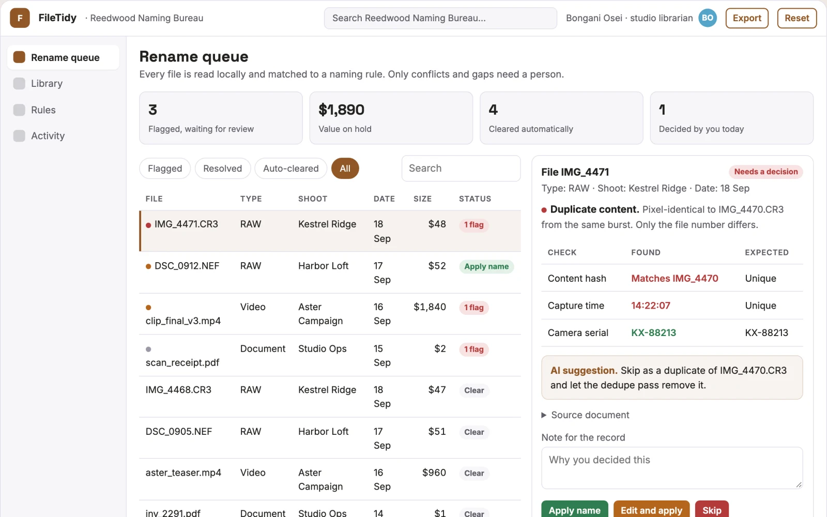Select the All filter pill
Image resolution: width=827 pixels, height=517 pixels.
coord(345,169)
